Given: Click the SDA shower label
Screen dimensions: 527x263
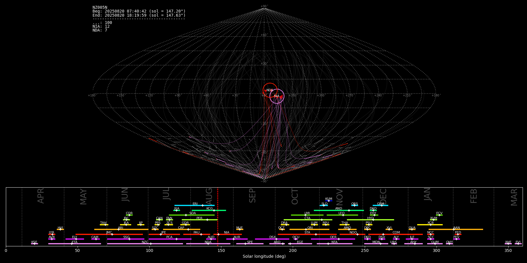Looking at the screenshot, I should click(x=193, y=213).
